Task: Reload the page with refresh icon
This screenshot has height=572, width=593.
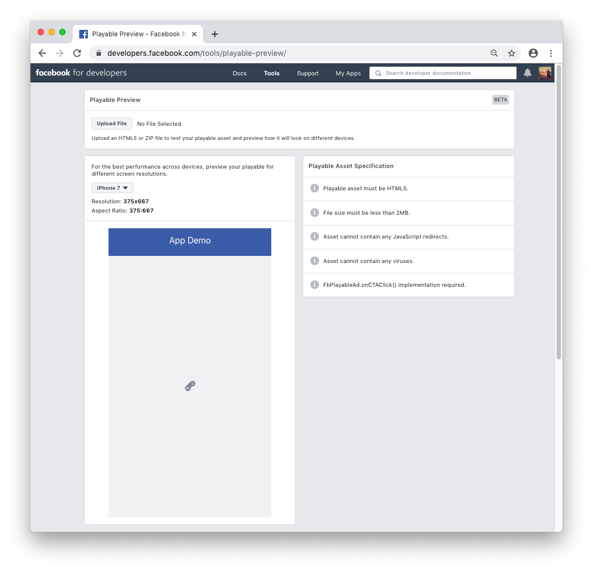Action: (77, 53)
